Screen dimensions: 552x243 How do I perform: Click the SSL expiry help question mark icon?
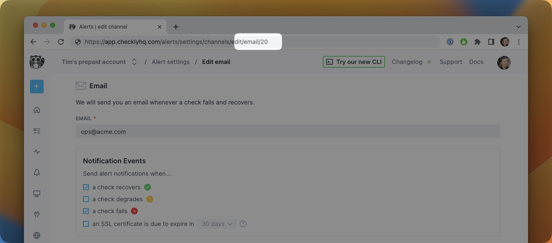click(243, 224)
